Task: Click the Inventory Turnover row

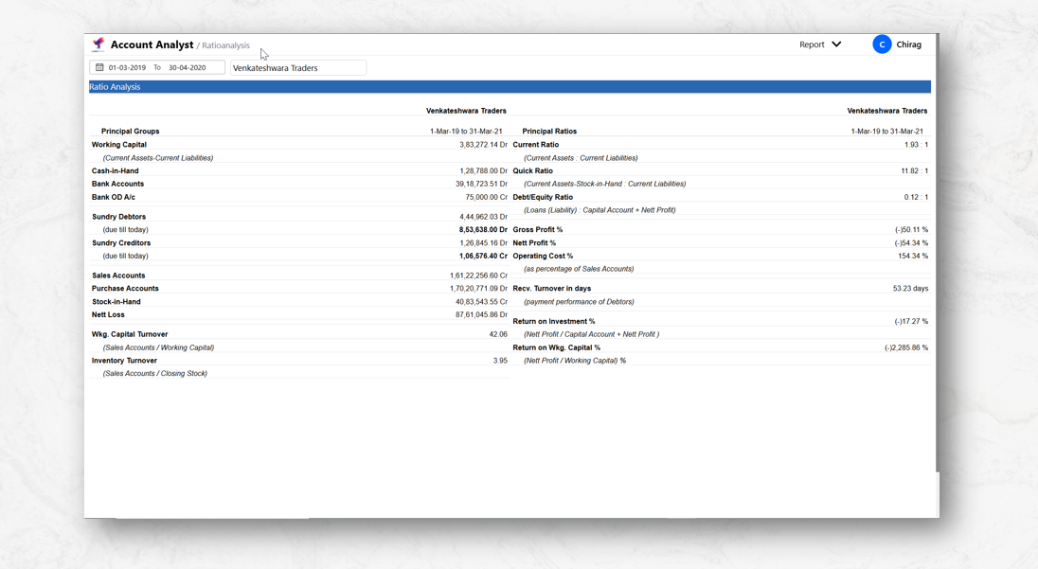Action: tap(124, 361)
